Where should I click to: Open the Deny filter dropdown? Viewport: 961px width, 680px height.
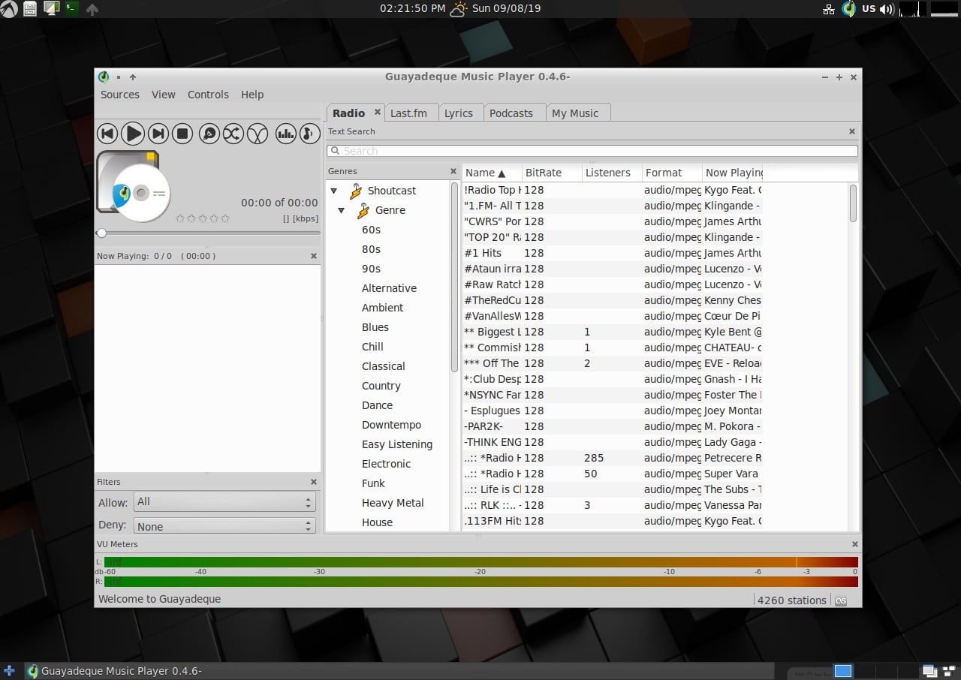[x=223, y=525]
